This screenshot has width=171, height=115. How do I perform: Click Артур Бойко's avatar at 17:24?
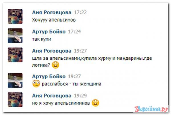click(15, 36)
